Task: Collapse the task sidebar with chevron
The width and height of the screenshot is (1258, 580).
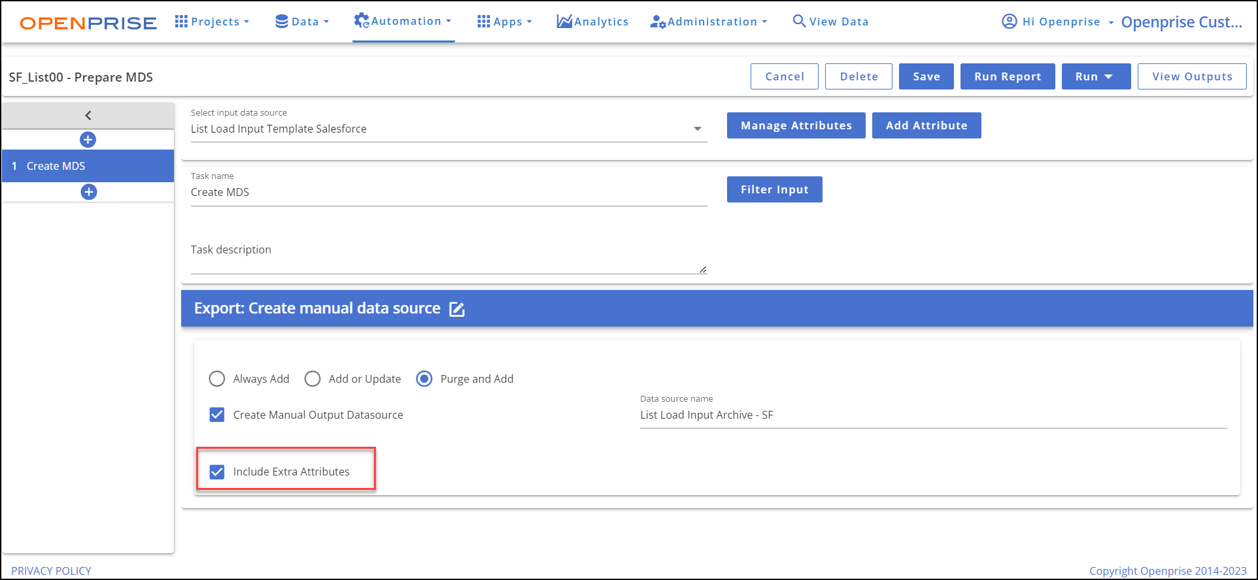Action: click(x=88, y=116)
